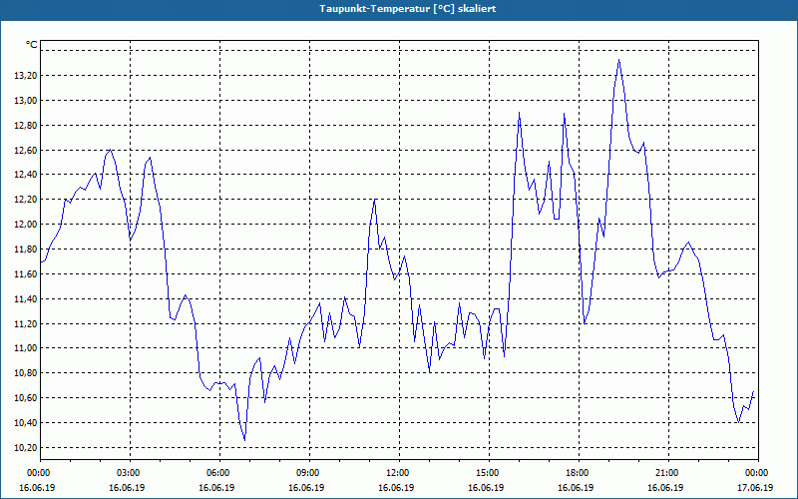
Task: Click the 09:00 time axis label
Action: tap(309, 473)
